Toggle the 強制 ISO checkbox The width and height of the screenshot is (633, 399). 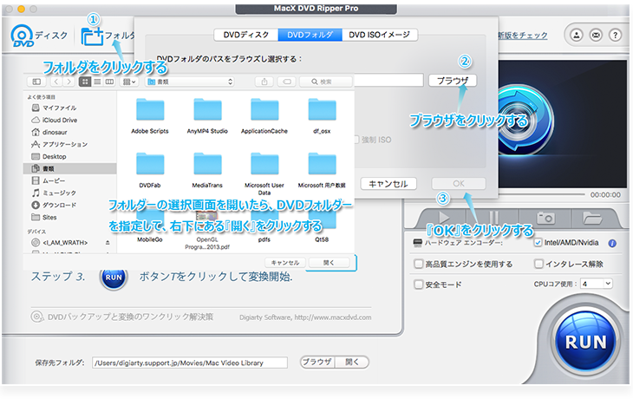pos(356,140)
